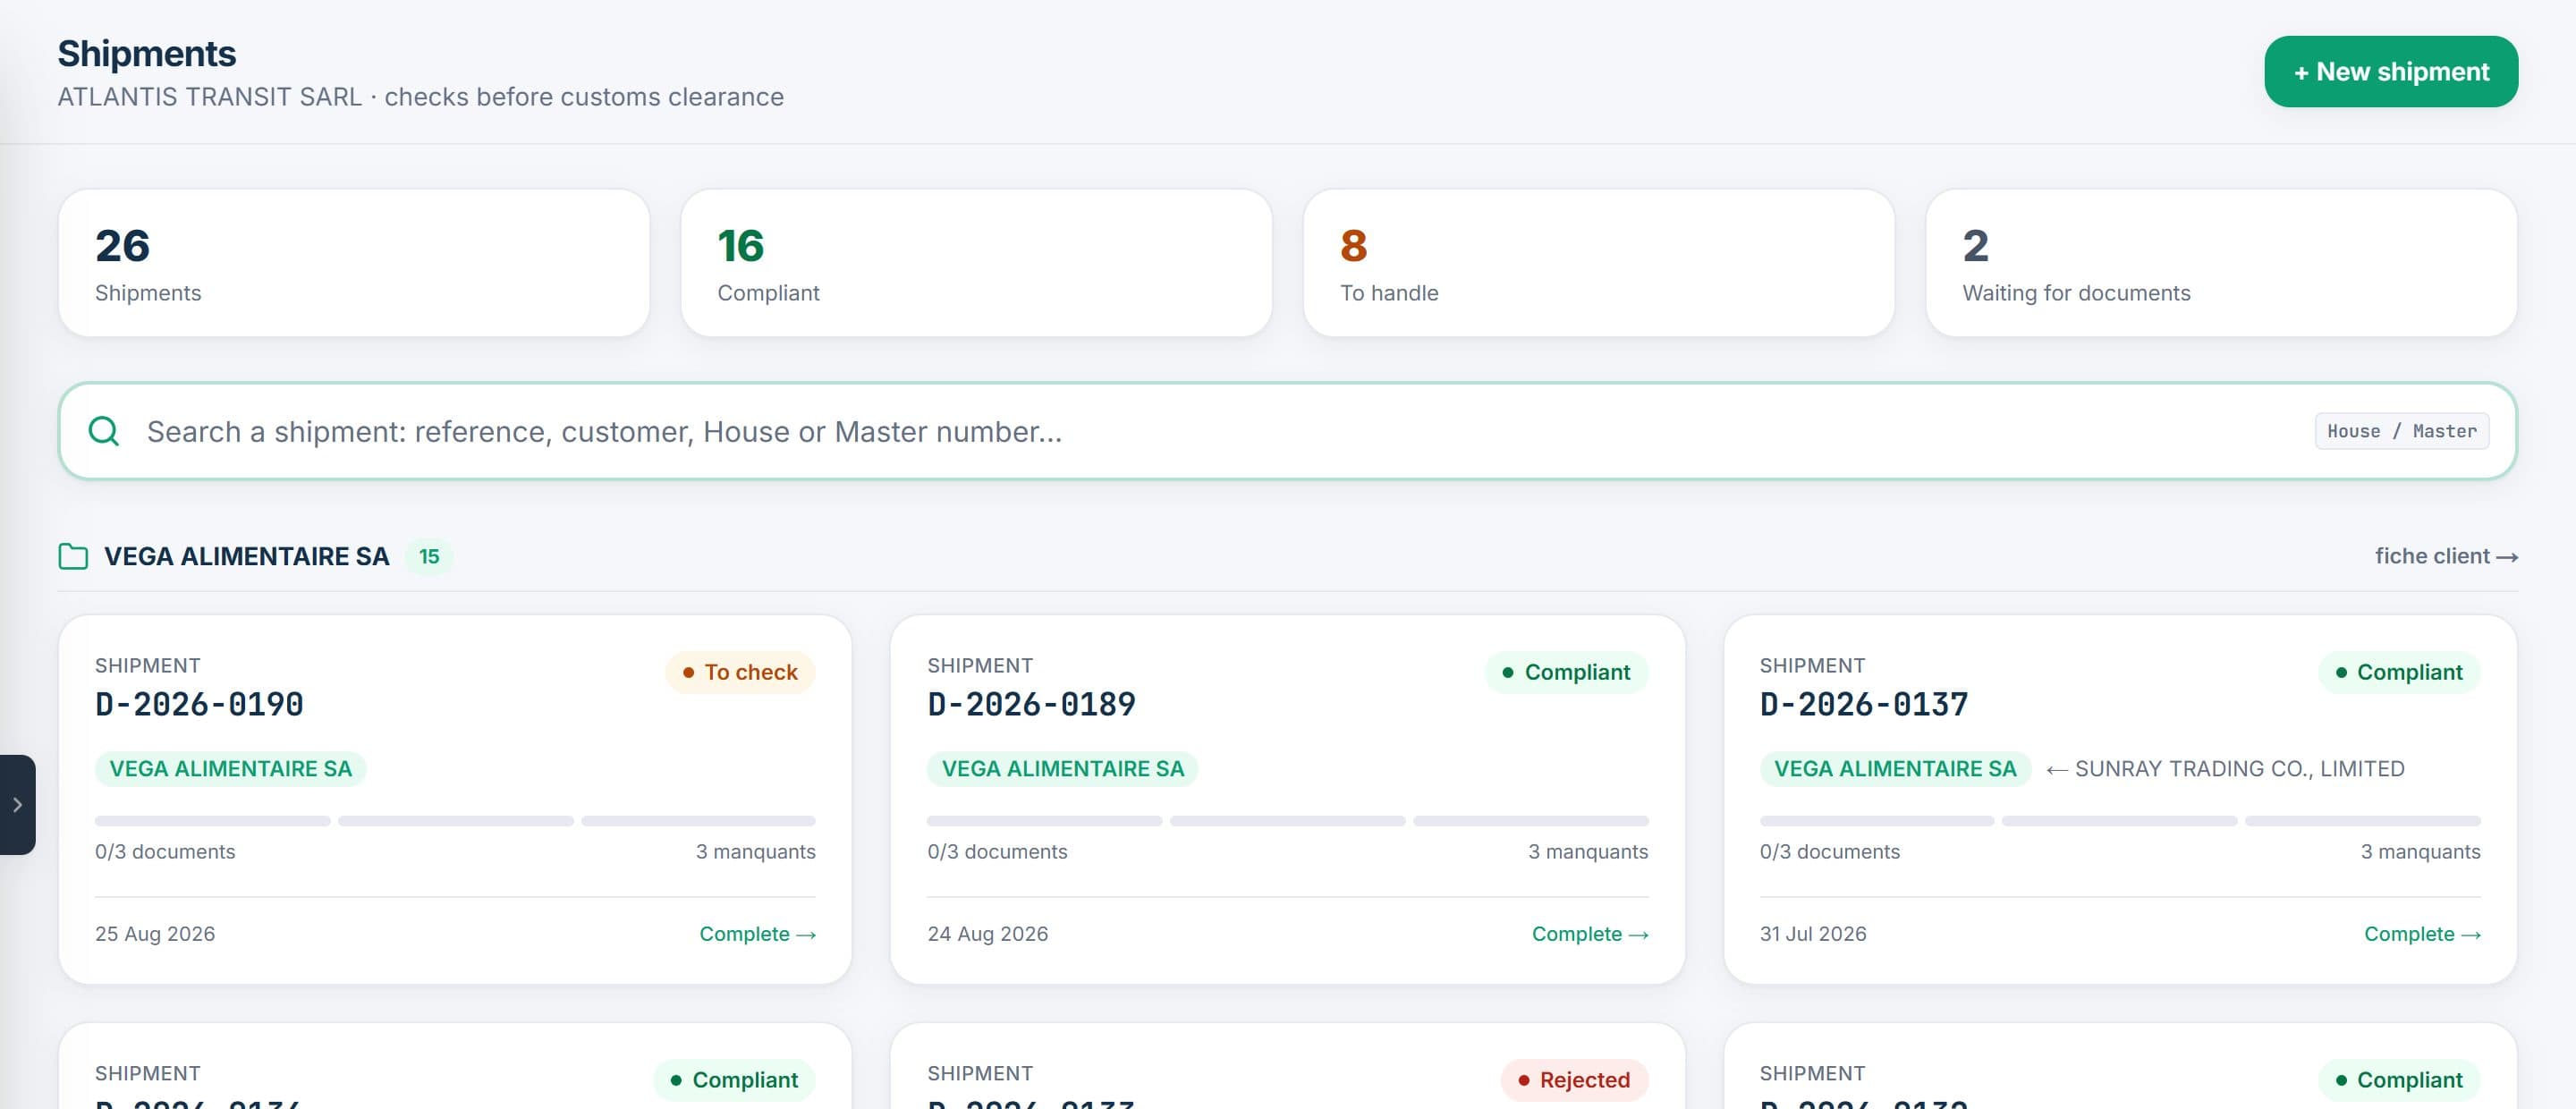
Task: Click the To check status badge
Action: 740,672
